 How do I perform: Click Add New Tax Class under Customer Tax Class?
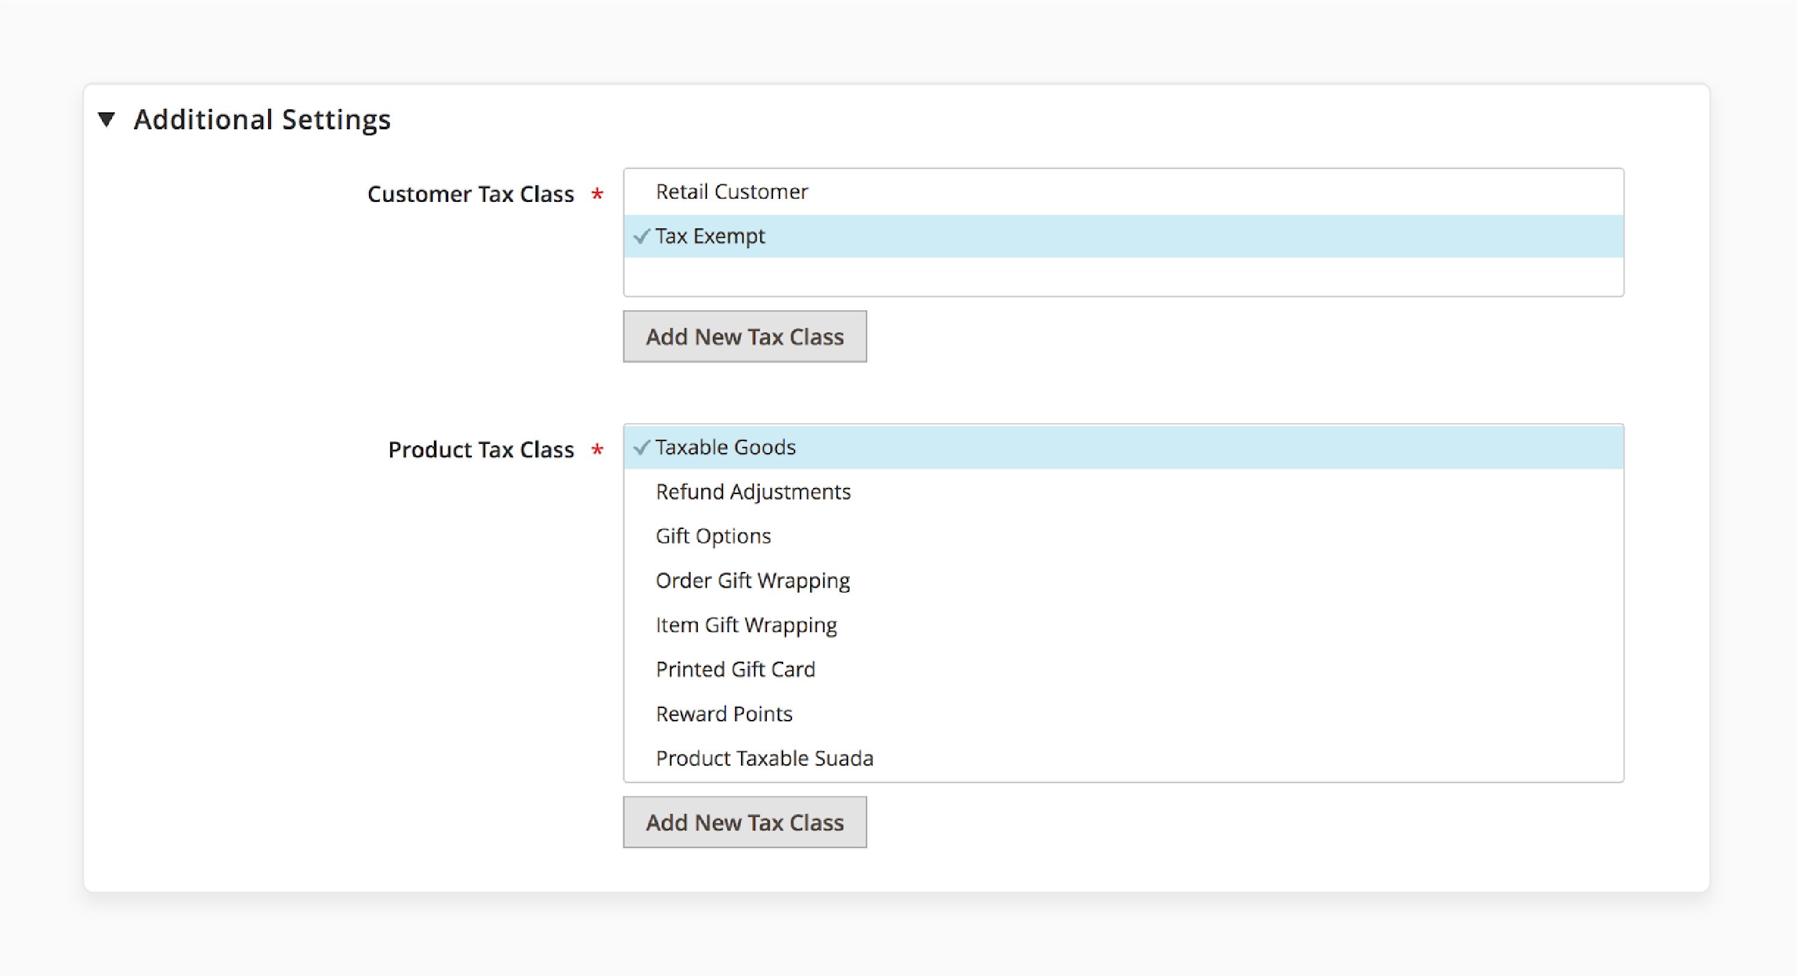(744, 337)
